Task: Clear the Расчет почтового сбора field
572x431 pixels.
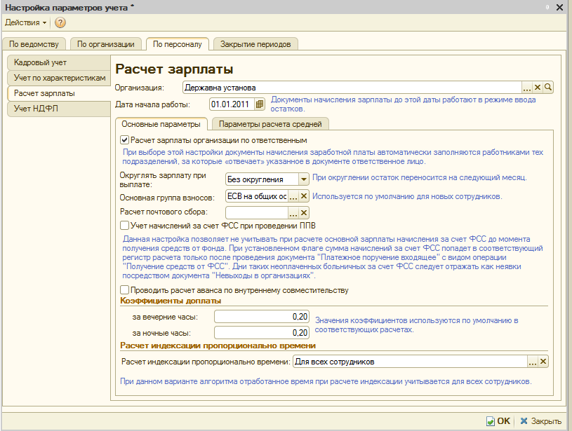Action: pos(303,212)
